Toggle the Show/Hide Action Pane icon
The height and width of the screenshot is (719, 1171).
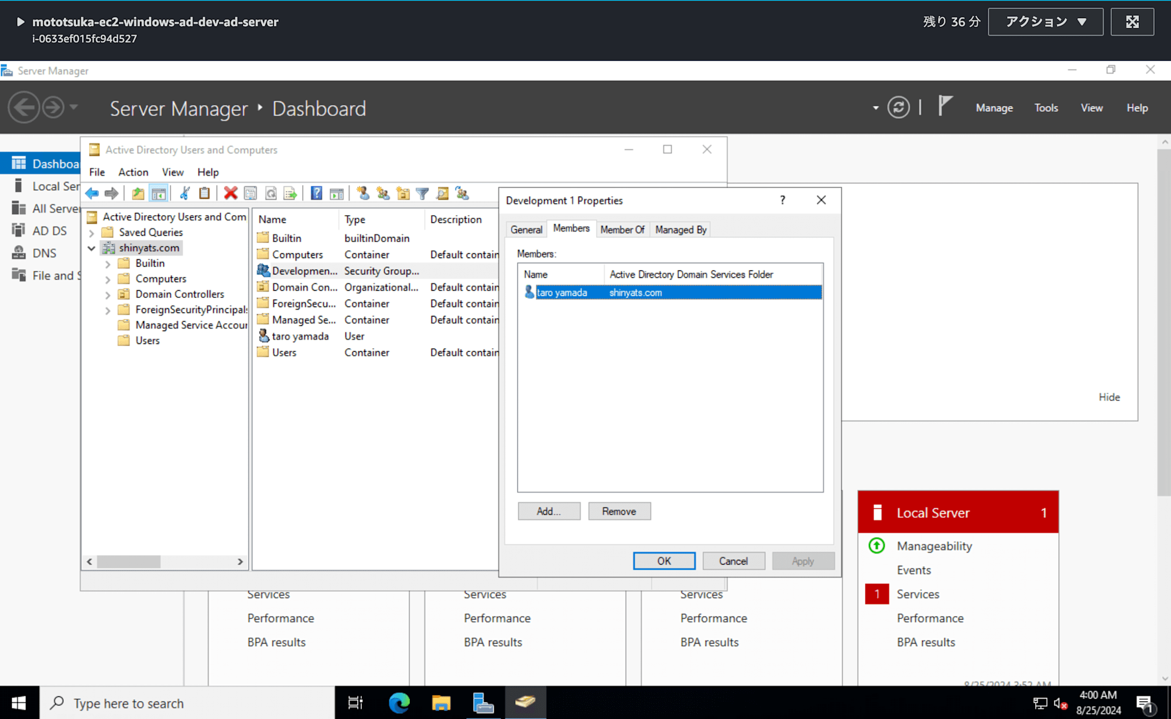tap(337, 193)
